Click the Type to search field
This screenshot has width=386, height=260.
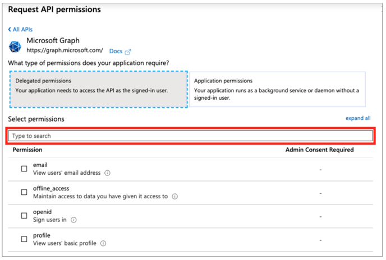[191, 136]
